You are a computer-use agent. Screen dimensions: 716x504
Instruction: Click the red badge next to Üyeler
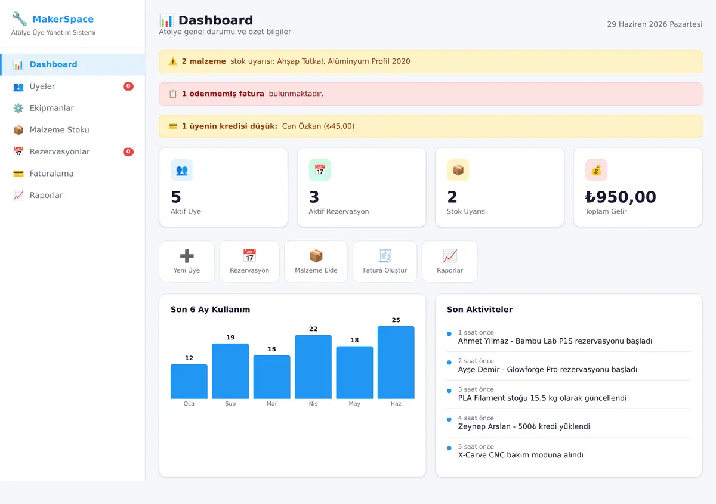click(128, 86)
